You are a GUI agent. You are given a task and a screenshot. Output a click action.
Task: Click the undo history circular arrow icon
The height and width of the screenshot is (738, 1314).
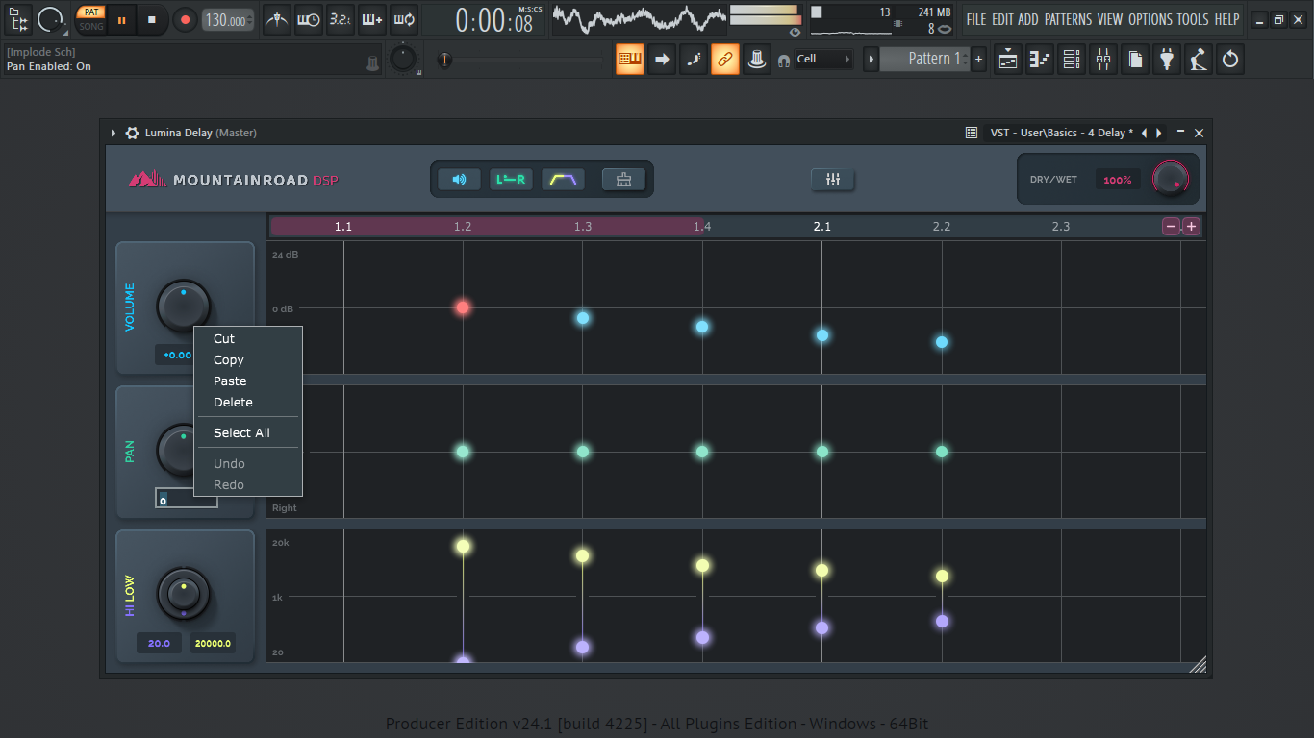coord(1229,59)
